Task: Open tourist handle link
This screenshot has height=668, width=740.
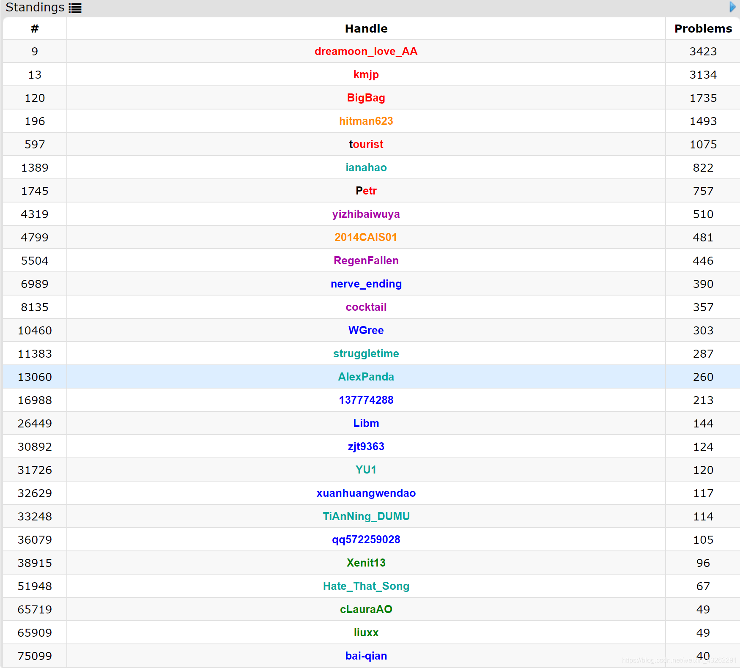Action: pyautogui.click(x=366, y=144)
